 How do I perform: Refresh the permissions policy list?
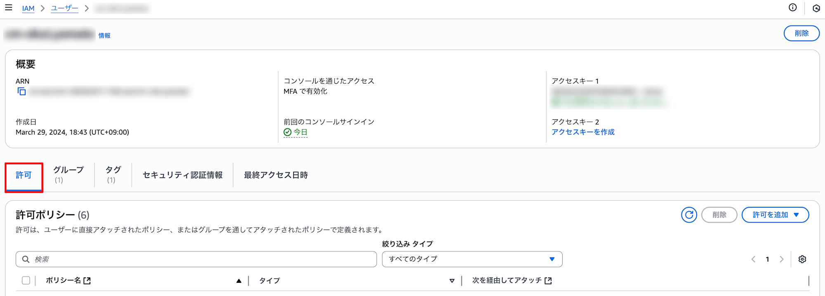click(689, 215)
